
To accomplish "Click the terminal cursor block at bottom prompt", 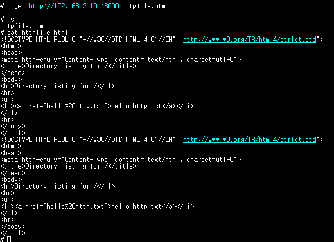I will point(9,239).
